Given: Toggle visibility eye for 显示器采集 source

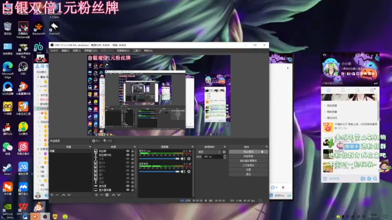Looking at the screenshot, I should point(128,190).
